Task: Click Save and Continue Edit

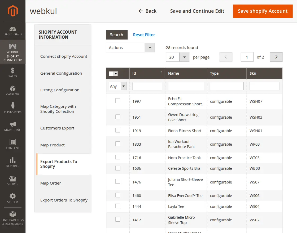Action: pyautogui.click(x=197, y=11)
